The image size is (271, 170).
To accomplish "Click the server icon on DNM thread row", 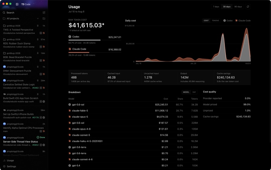I will [41, 74].
